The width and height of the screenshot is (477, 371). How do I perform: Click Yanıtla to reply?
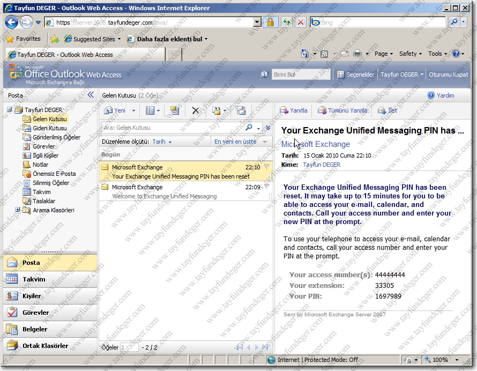pos(294,110)
